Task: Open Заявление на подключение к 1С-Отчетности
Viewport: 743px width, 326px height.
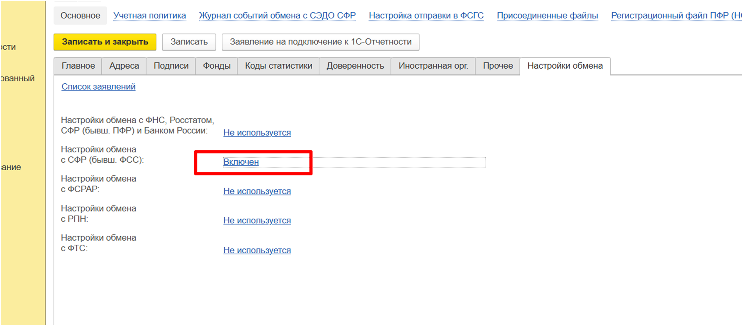Action: point(320,42)
